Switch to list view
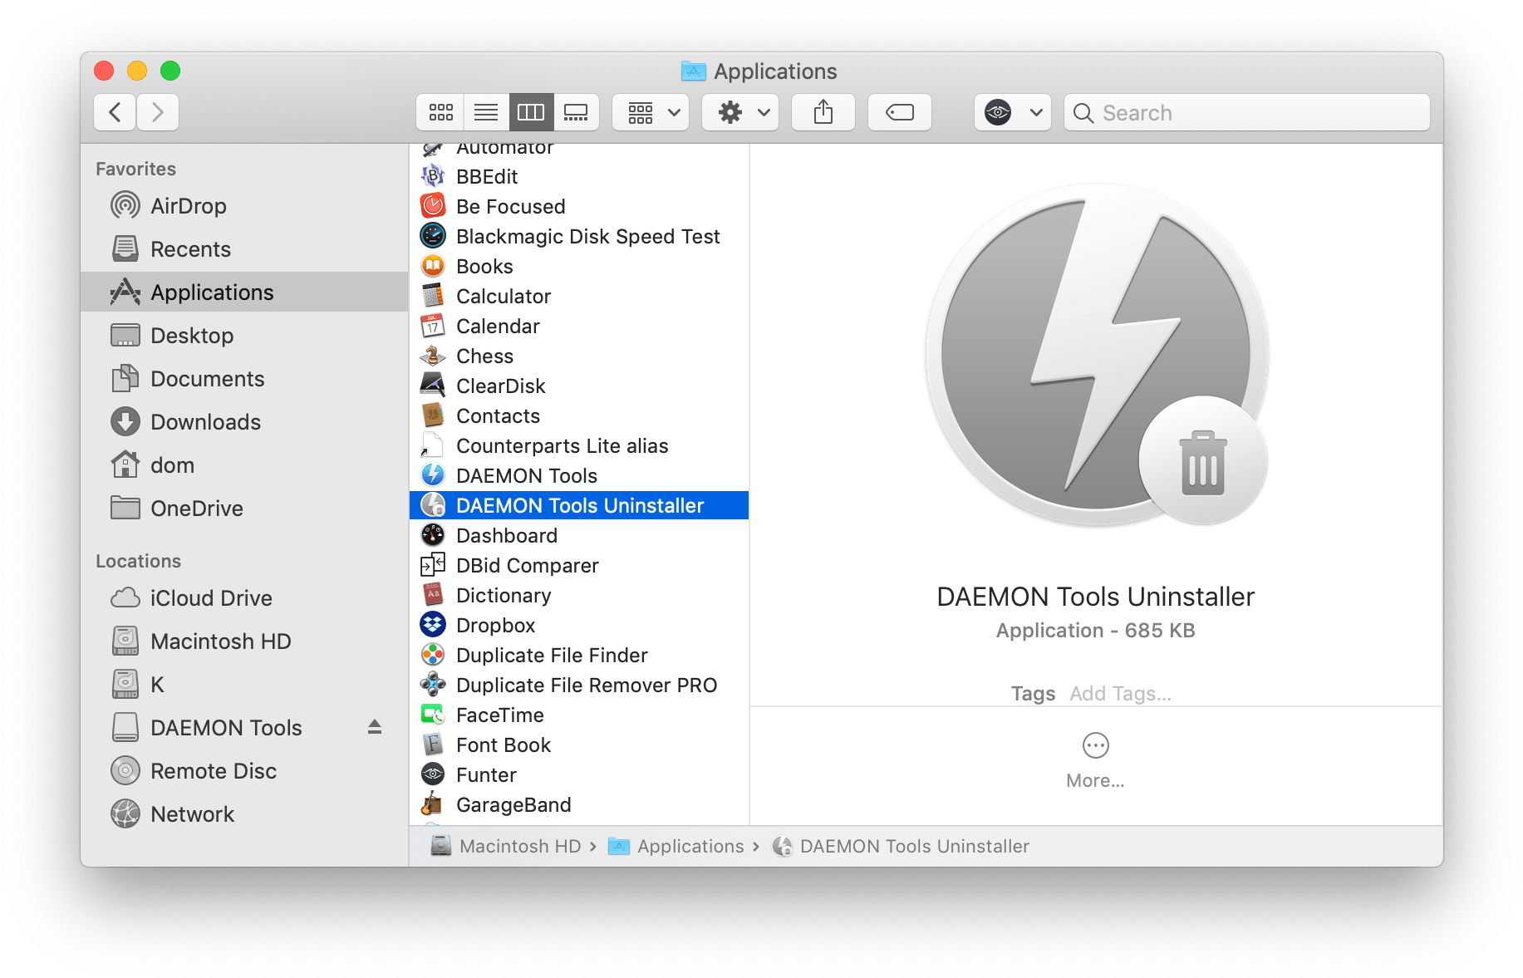This screenshot has height=978, width=1523. click(x=486, y=112)
